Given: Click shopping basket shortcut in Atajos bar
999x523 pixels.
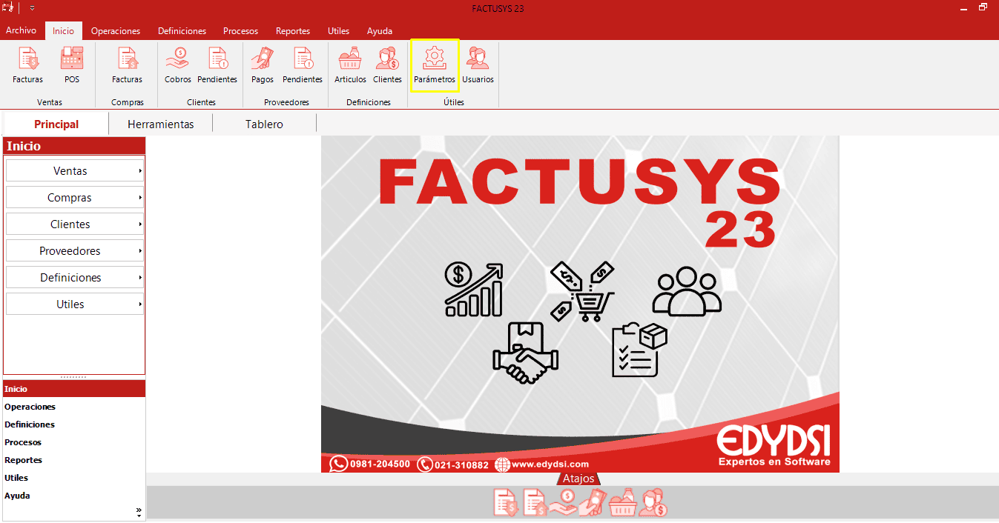Looking at the screenshot, I should (x=623, y=502).
